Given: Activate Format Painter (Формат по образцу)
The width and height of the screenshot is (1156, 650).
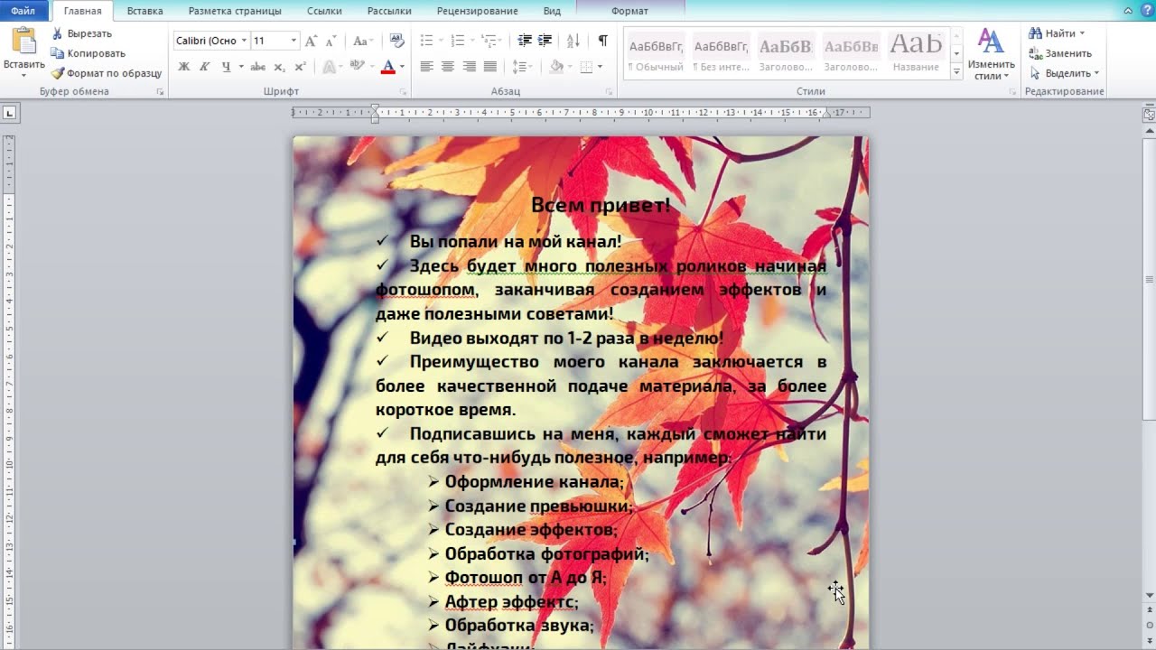Looking at the screenshot, I should click(107, 73).
